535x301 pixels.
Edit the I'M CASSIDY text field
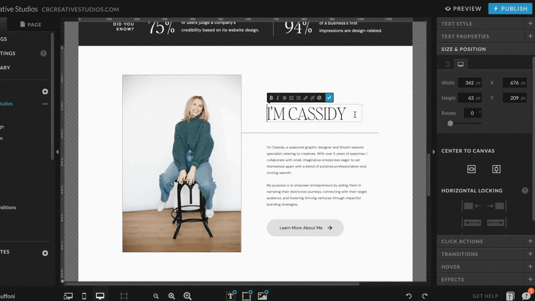point(313,113)
